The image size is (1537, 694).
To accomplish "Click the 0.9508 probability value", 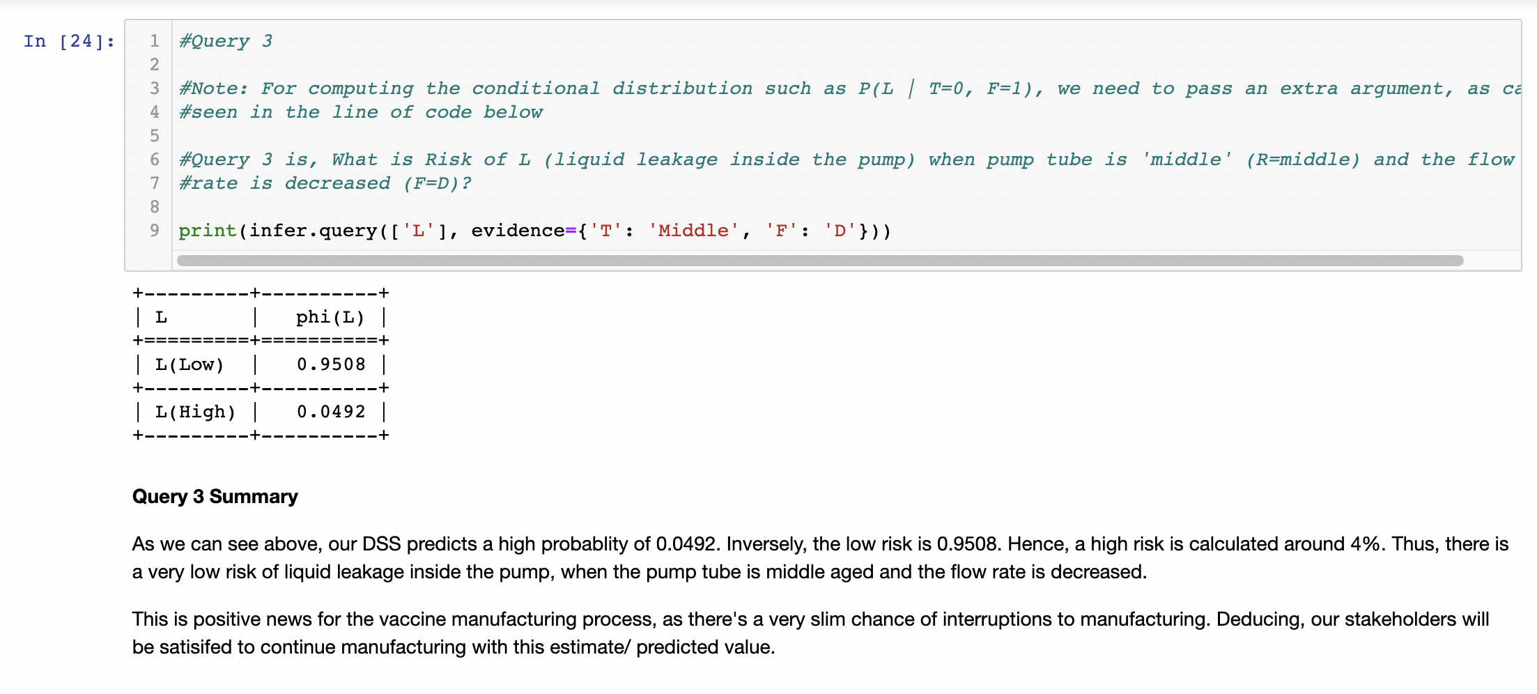I will pyautogui.click(x=330, y=364).
